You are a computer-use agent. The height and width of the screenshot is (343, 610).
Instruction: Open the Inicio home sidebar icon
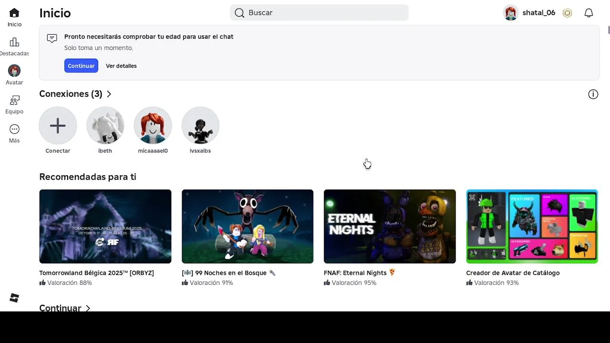tap(14, 13)
